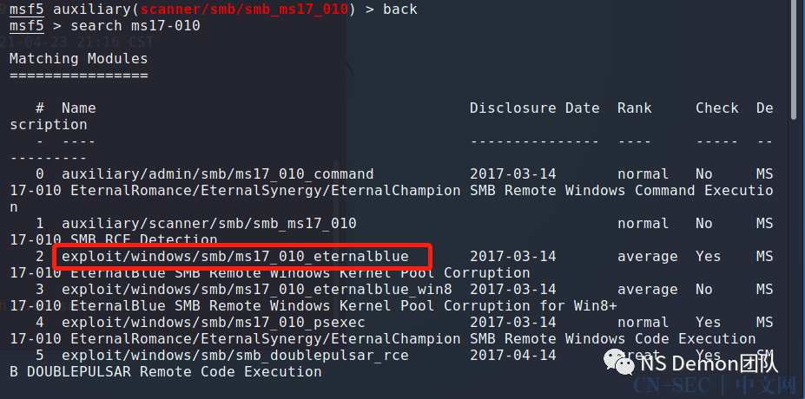Click the Name column header
Screen dimensions: 805x399
coord(78,108)
